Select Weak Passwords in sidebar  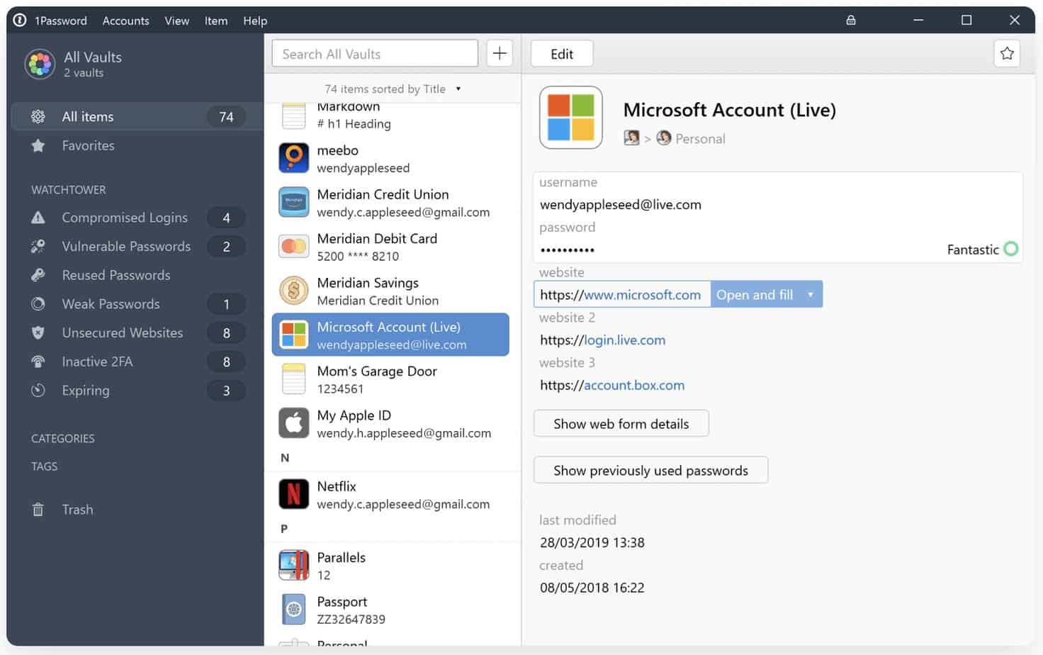coord(137,304)
